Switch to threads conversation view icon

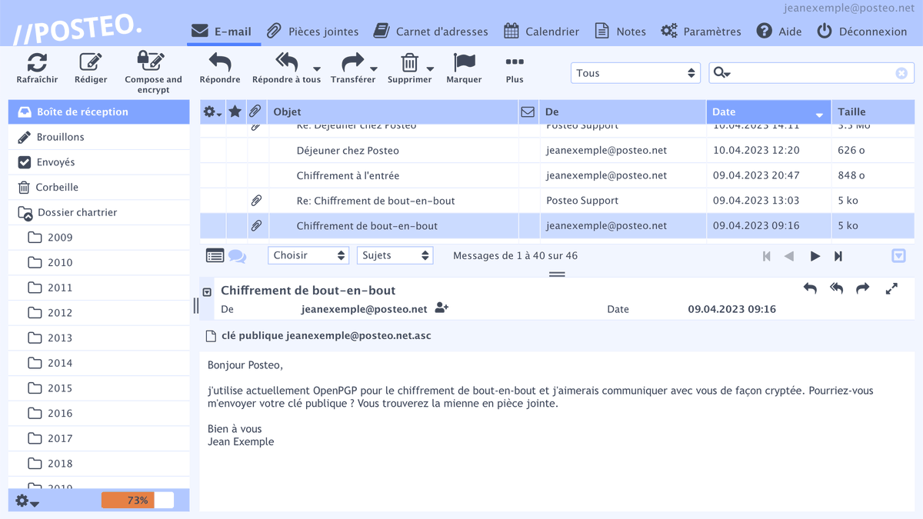pos(237,256)
